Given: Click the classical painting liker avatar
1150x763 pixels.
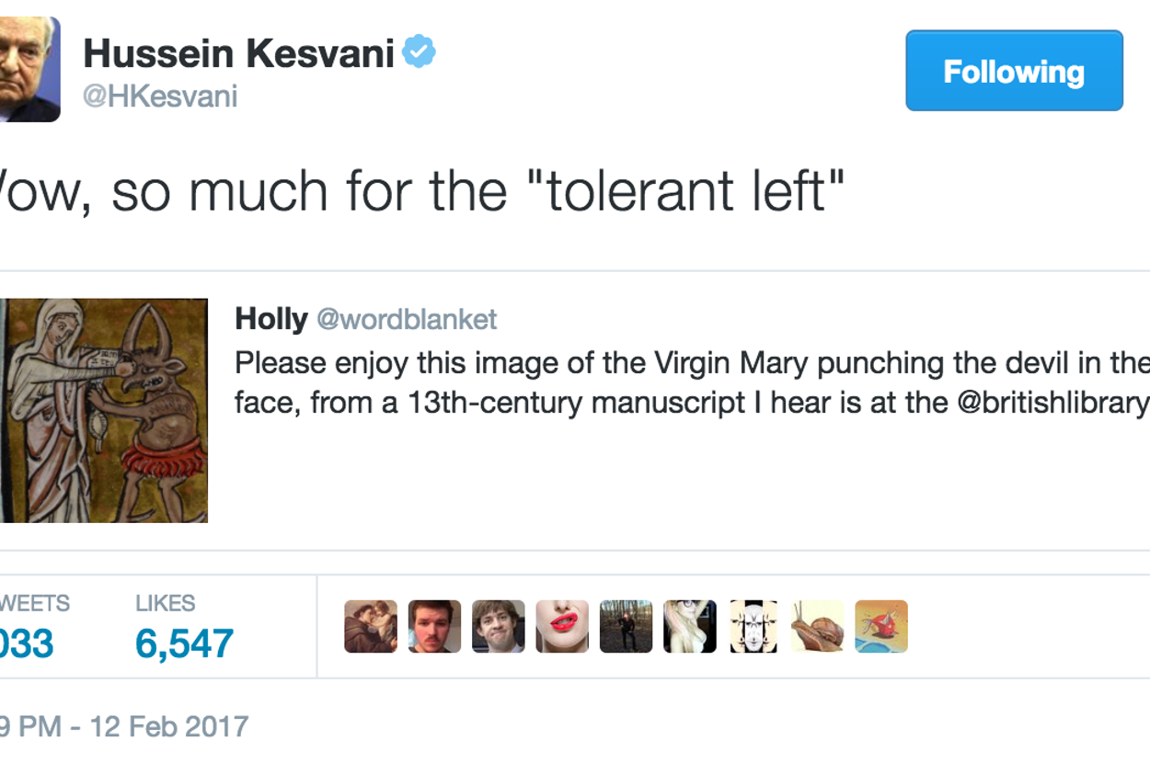Looking at the screenshot, I should click(x=371, y=627).
